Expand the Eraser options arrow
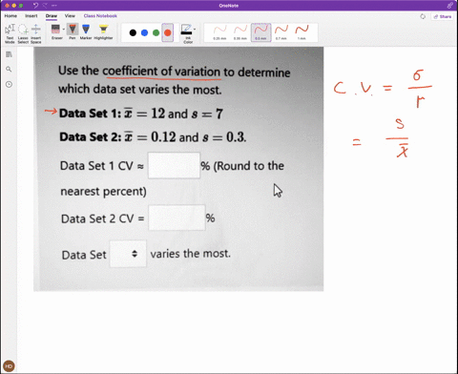458x374 pixels. tap(63, 30)
